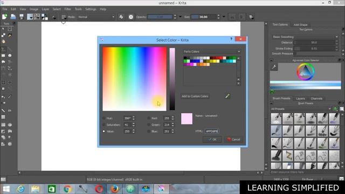345x194 pixels.
Task: Toggle the vertical mirror tool icon
Action: coord(241,17)
